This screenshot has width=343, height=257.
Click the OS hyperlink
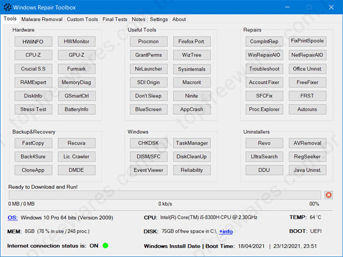click(x=12, y=218)
